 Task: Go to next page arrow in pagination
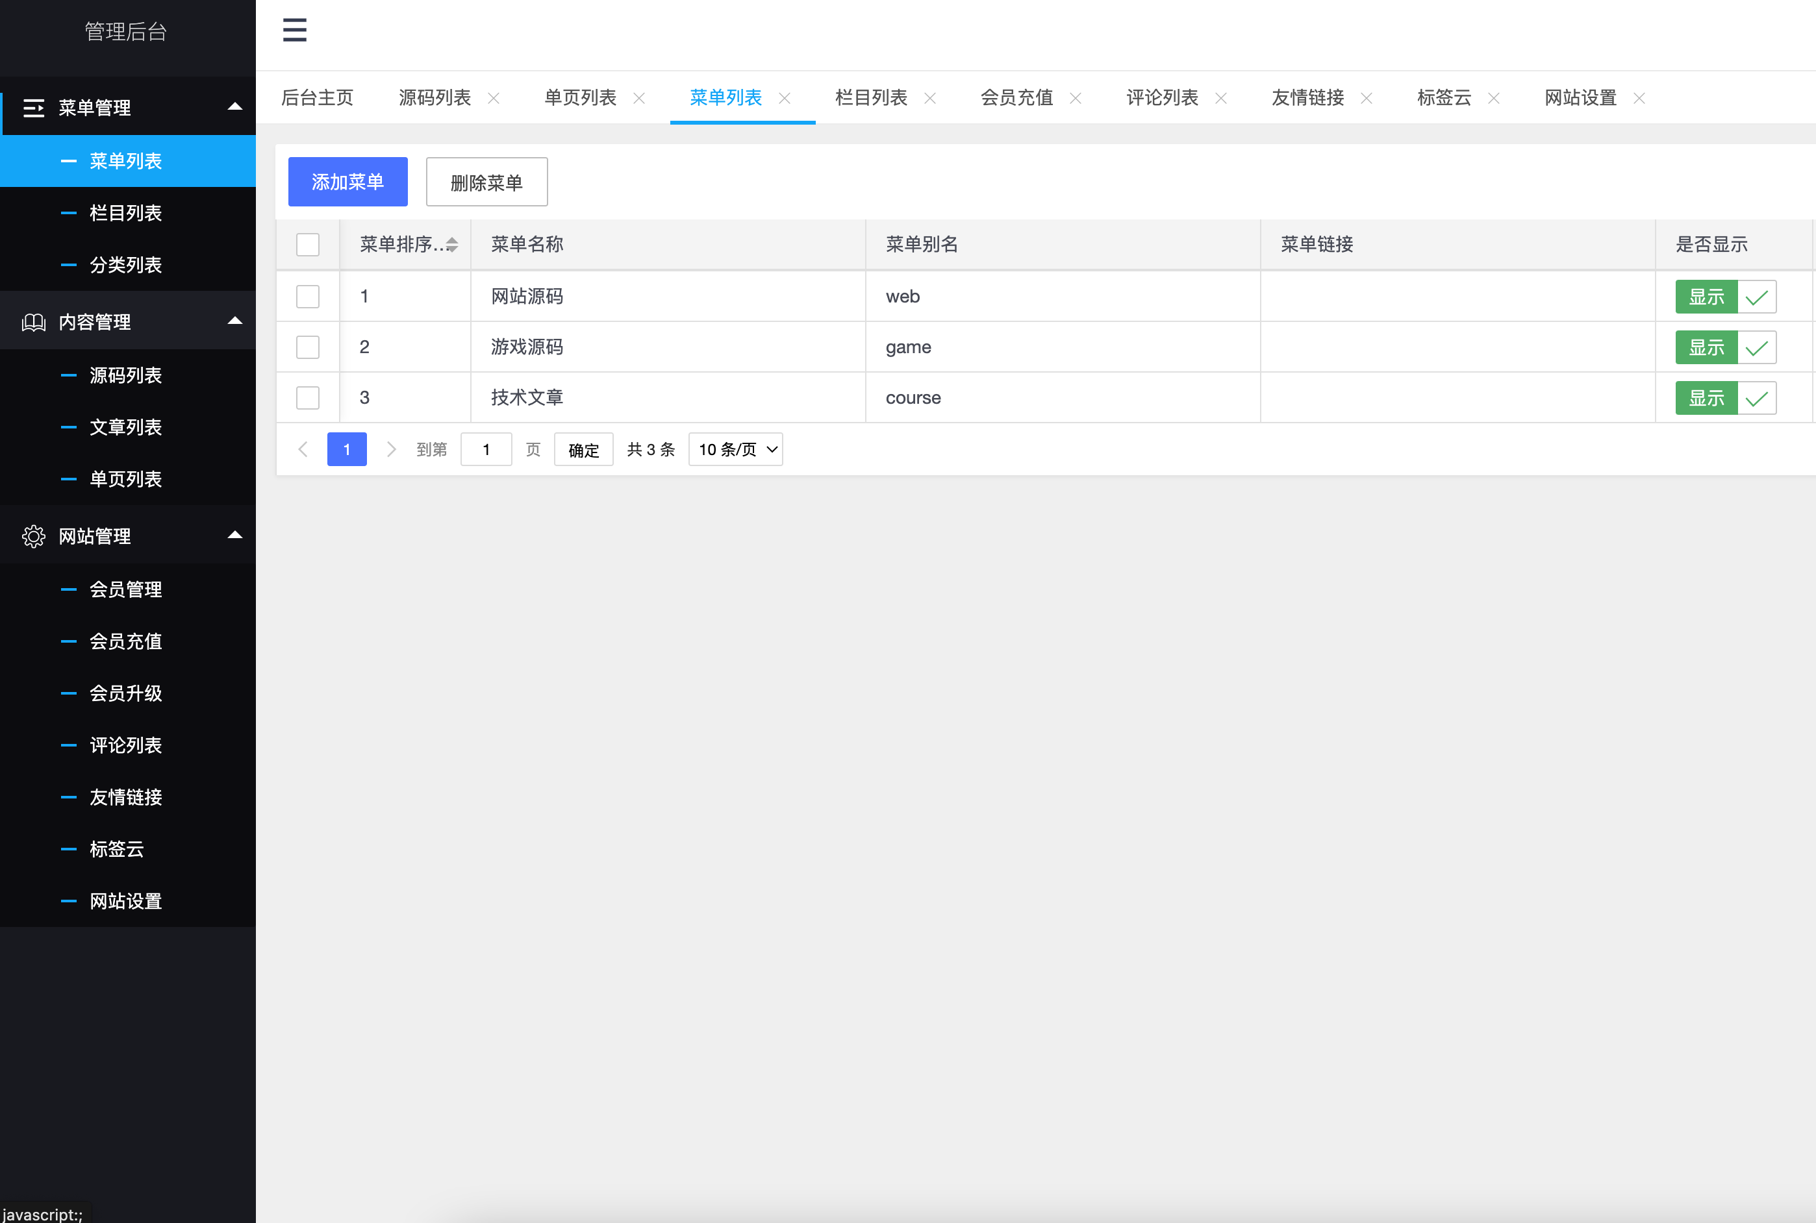392,449
